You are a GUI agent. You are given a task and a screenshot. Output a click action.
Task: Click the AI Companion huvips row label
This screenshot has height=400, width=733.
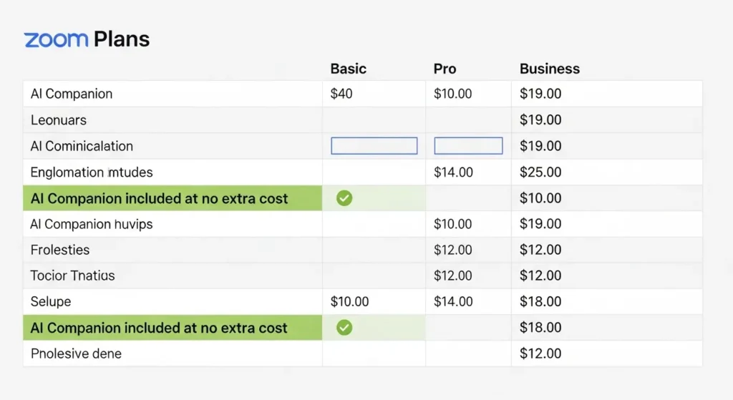pyautogui.click(x=92, y=224)
